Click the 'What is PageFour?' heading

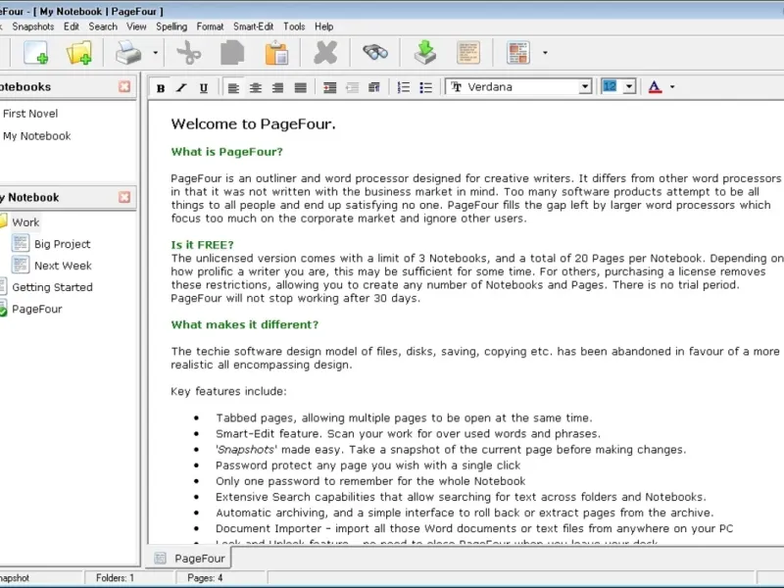(x=227, y=152)
